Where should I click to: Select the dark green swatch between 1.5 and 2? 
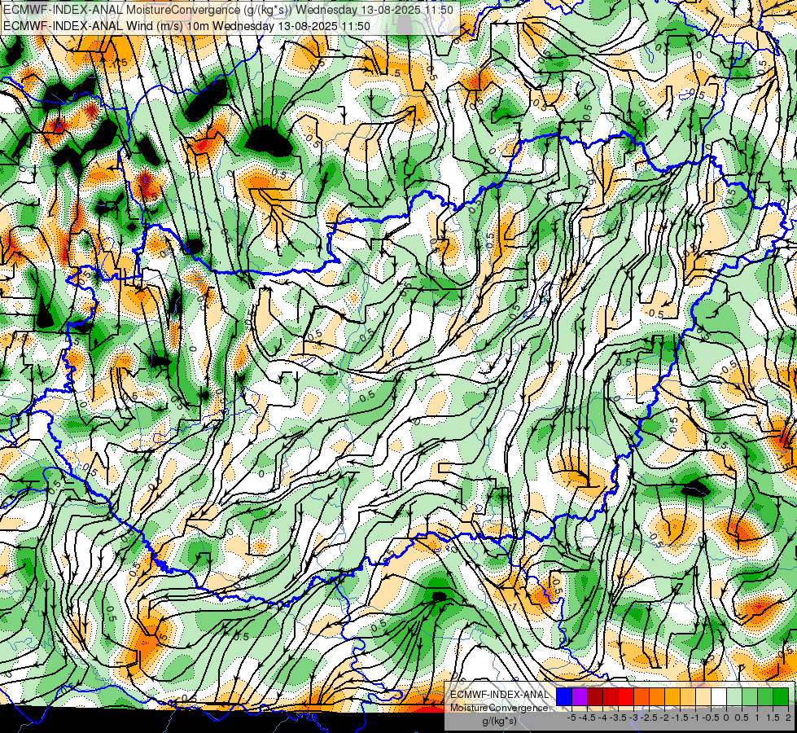[781, 697]
